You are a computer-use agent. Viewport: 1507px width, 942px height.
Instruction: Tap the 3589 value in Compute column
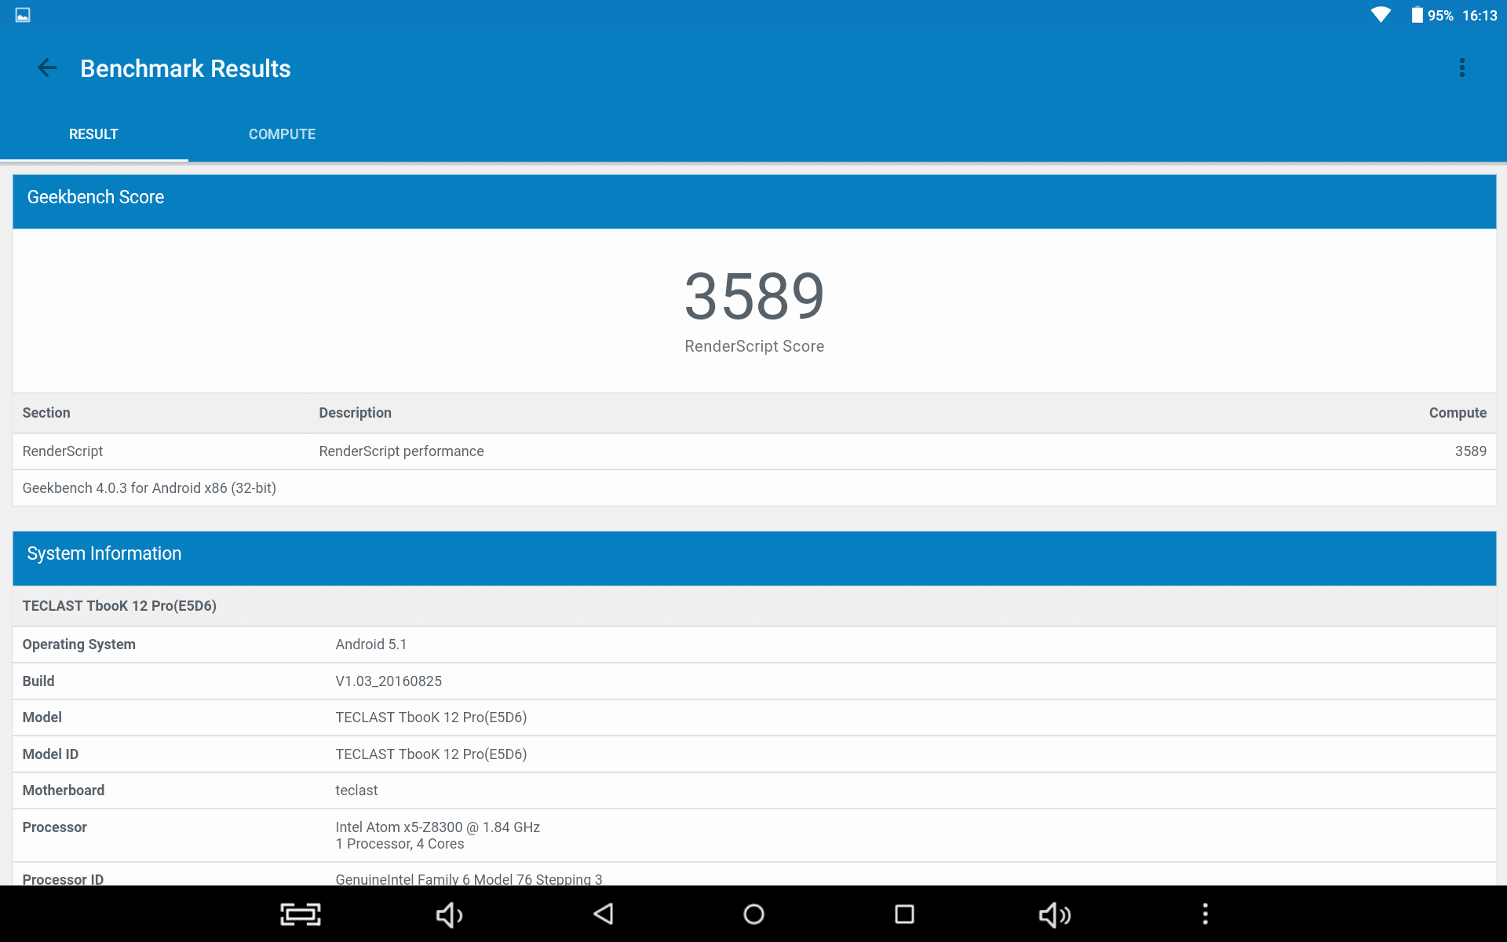pos(1470,451)
